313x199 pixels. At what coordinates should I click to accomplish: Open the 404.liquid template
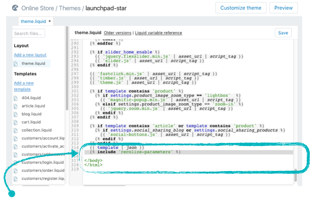coord(31,98)
